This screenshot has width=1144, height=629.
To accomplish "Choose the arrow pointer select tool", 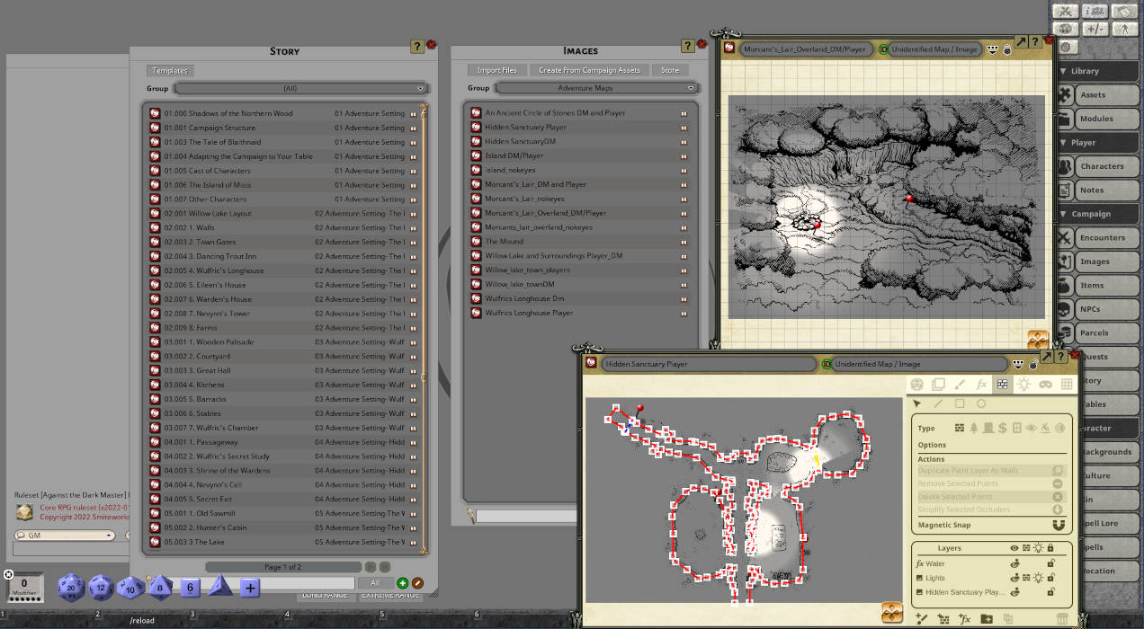I will pyautogui.click(x=916, y=404).
